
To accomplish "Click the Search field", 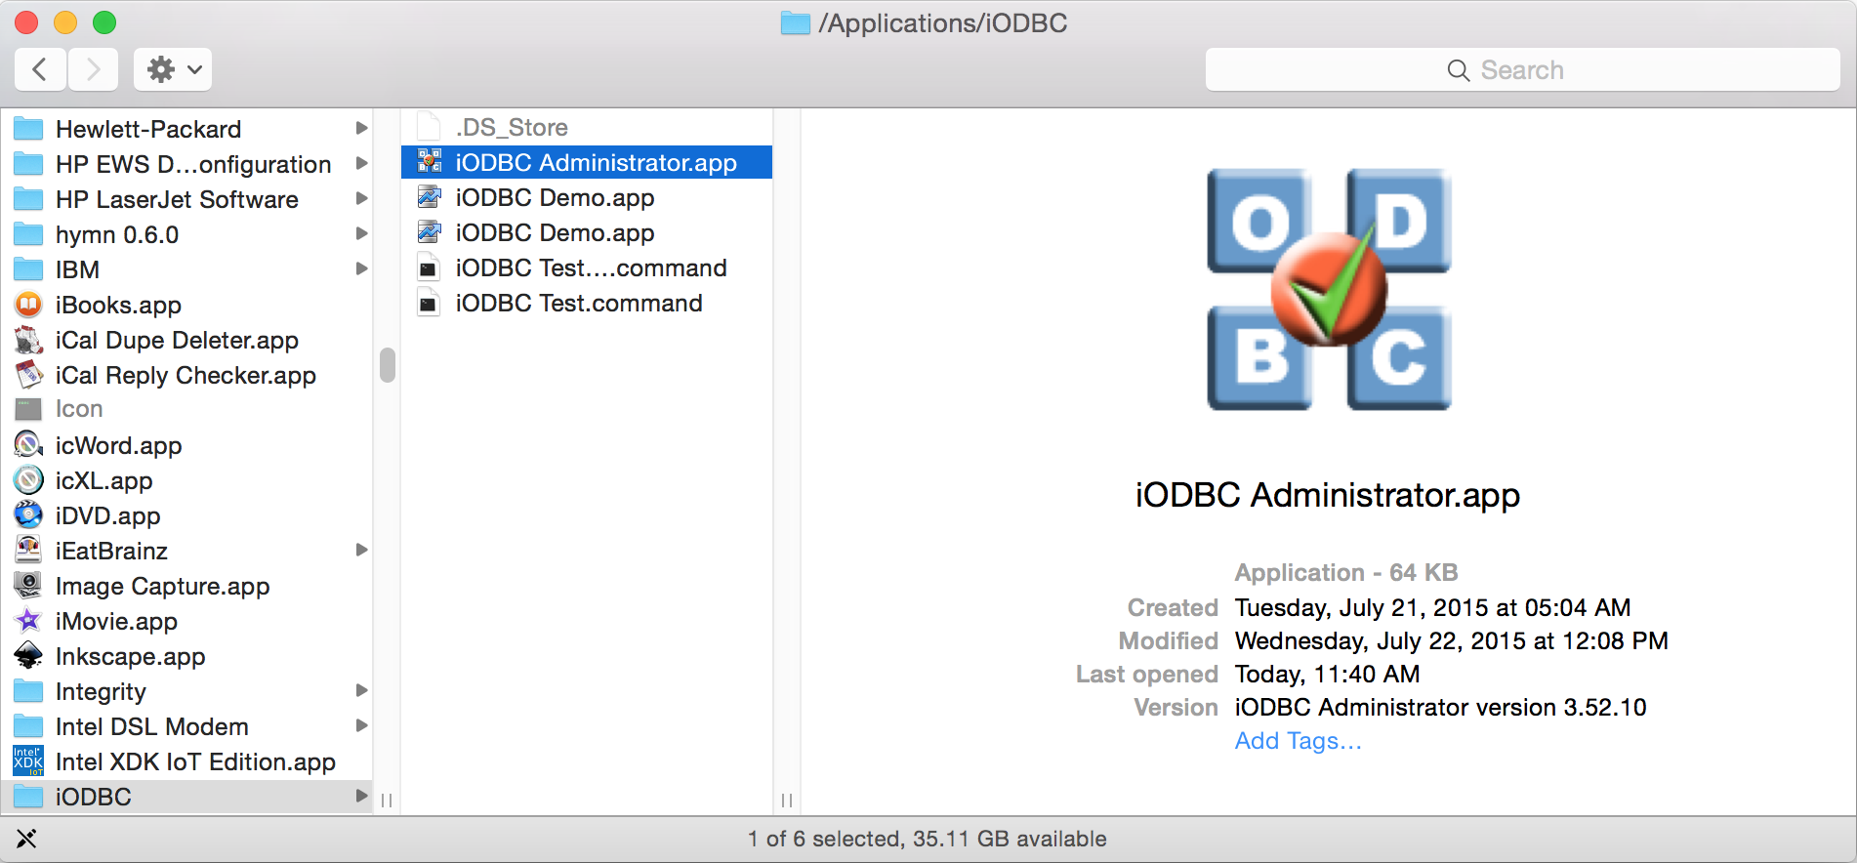I will [1522, 69].
